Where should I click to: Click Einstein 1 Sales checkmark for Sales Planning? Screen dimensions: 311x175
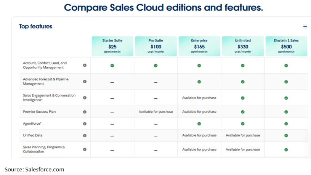(x=286, y=149)
